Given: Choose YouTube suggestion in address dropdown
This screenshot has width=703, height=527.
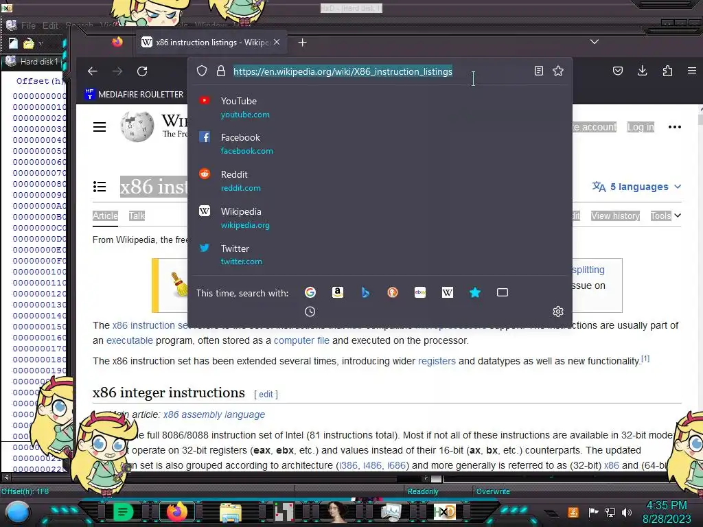Looking at the screenshot, I should click(380, 107).
